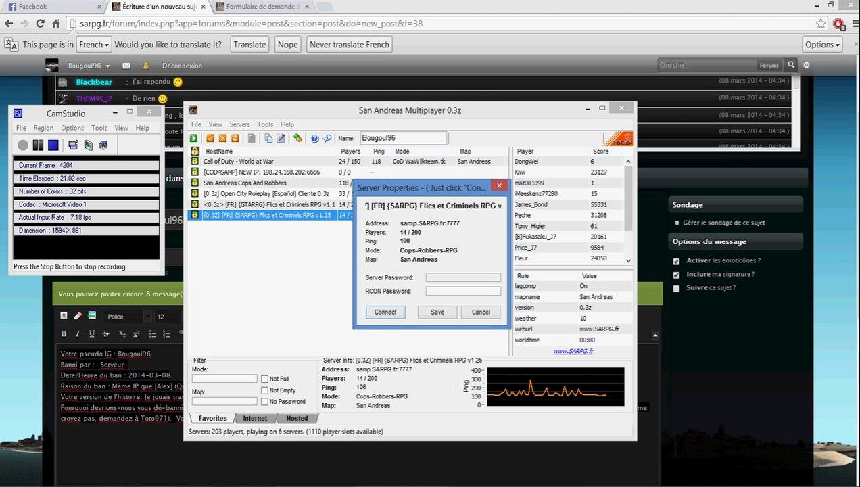
Task: Reload the browser page
Action: 40,23
